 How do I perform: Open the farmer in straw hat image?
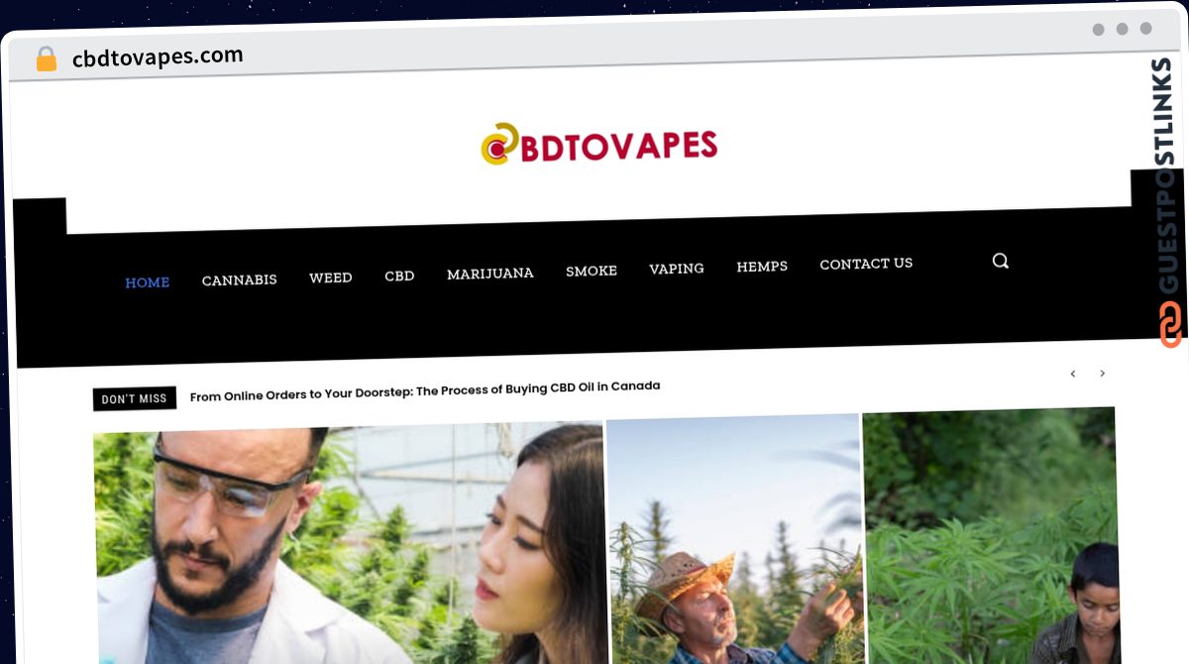[x=733, y=539]
